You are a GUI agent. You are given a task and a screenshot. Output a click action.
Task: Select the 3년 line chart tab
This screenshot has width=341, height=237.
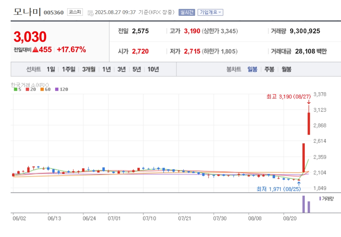coord(121,69)
